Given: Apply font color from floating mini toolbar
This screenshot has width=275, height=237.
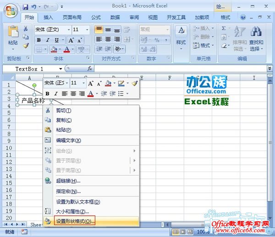Looking at the screenshot, I should coord(90,94).
